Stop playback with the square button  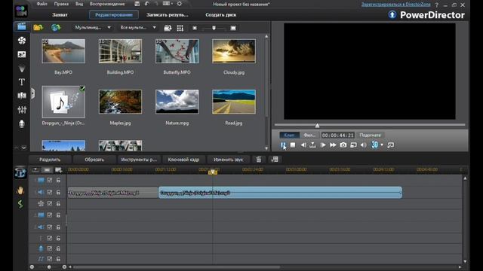(293, 145)
